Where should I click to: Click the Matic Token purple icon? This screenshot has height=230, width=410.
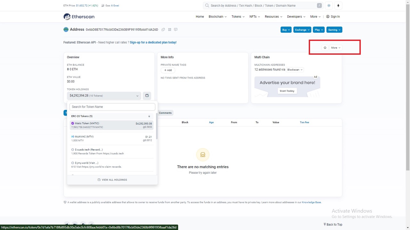tap(73, 123)
